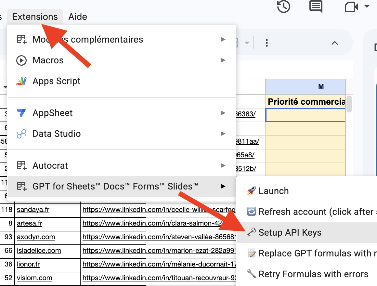Choose Refresh account submenu item
This screenshot has width=377, height=286.
[306, 212]
